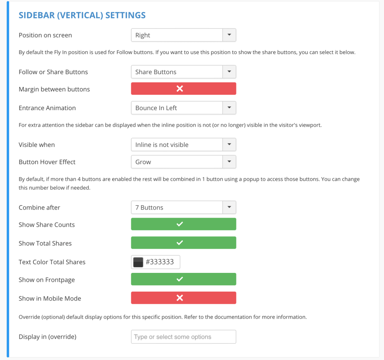Select the Share Buttons combo box

click(183, 72)
